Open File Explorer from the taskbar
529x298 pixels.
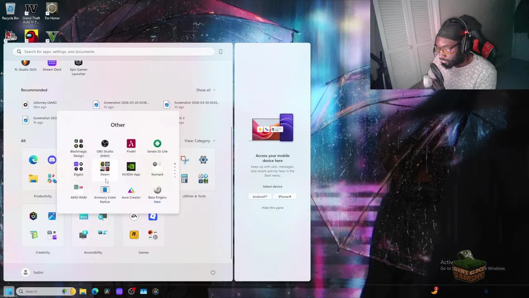tap(83, 291)
